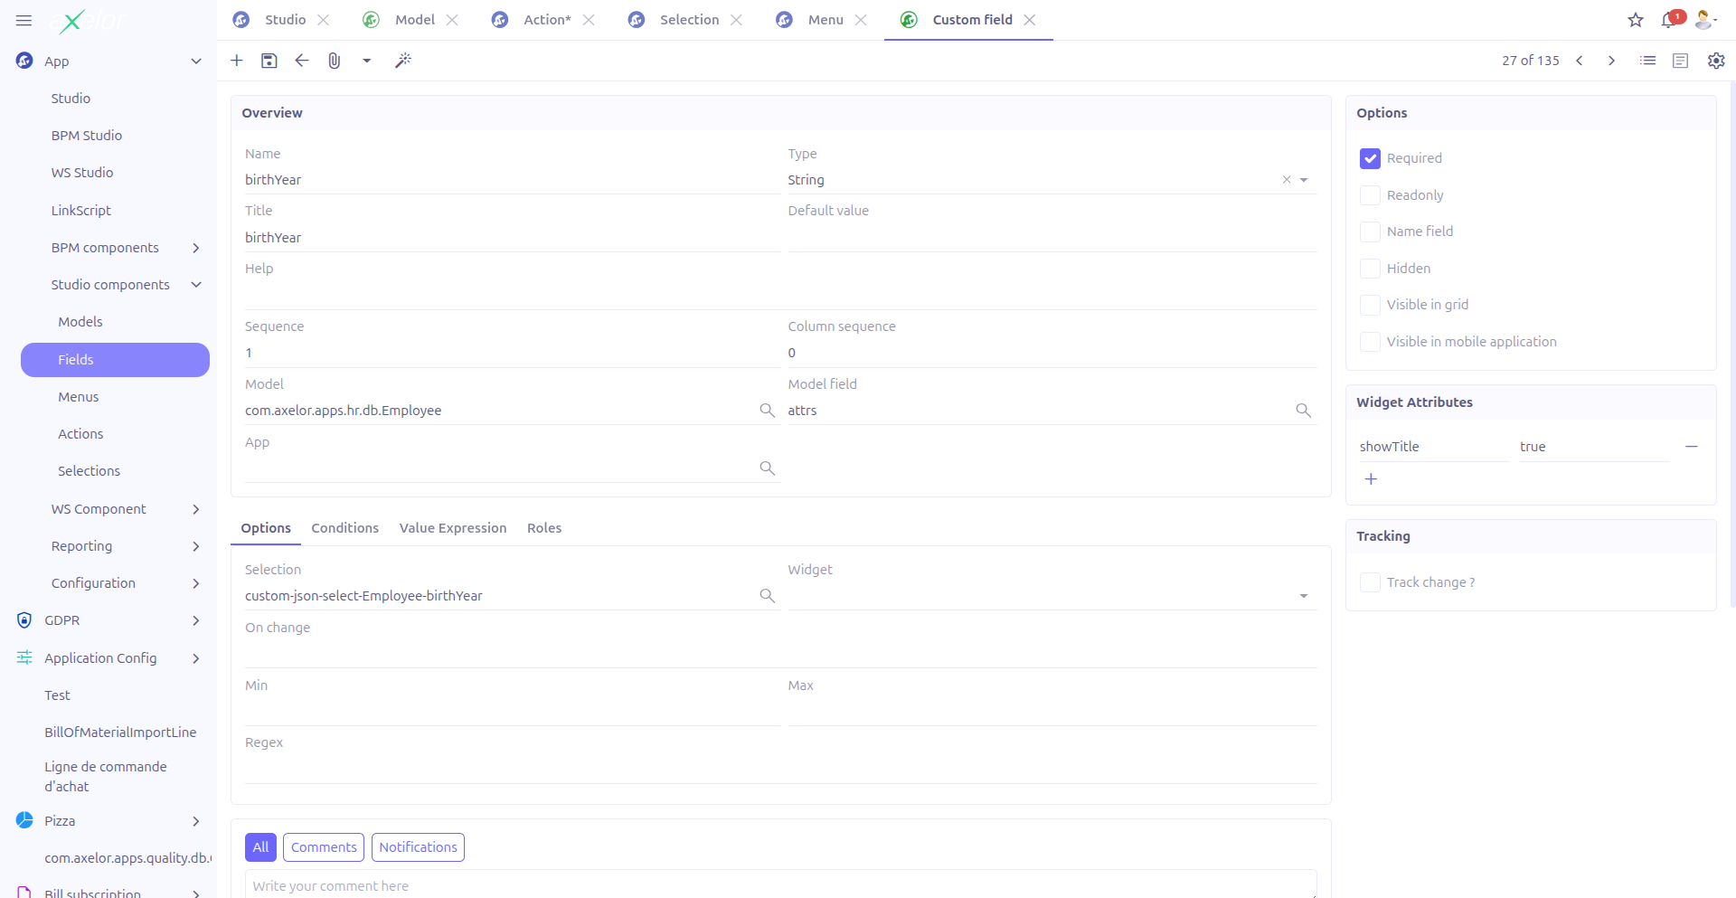
Task: Go to next record arrow
Action: [1611, 61]
